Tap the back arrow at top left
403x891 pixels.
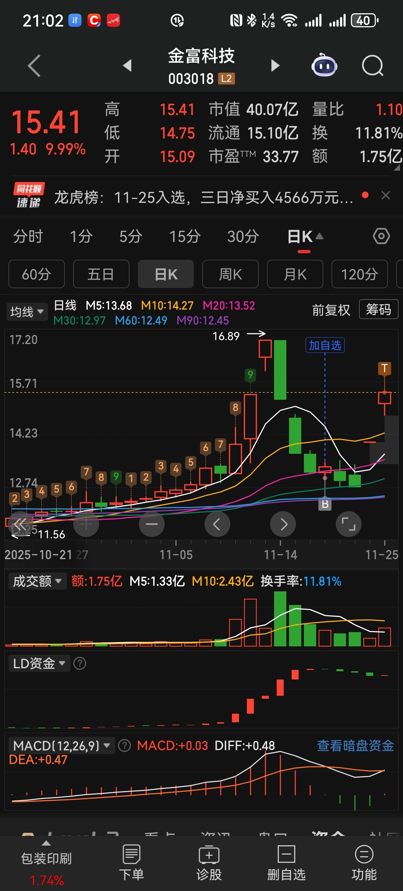(x=34, y=65)
